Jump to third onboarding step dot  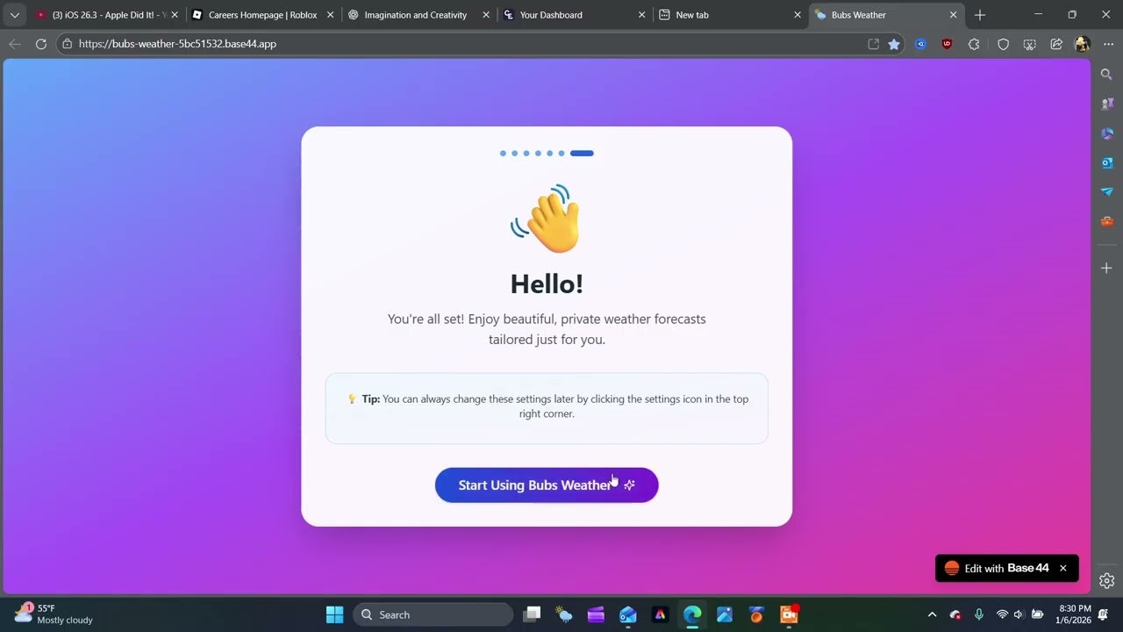(526, 154)
